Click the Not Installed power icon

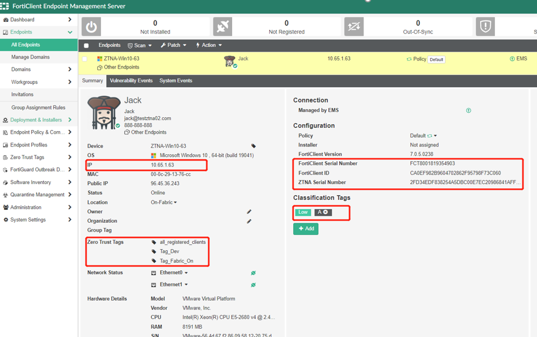tap(91, 26)
